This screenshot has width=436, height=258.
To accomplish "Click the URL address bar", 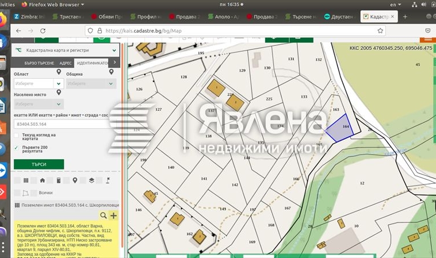I will click(x=235, y=31).
